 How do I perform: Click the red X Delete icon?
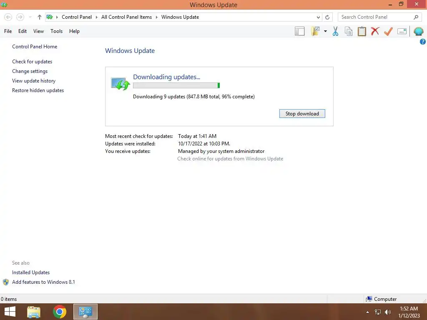[x=375, y=31]
